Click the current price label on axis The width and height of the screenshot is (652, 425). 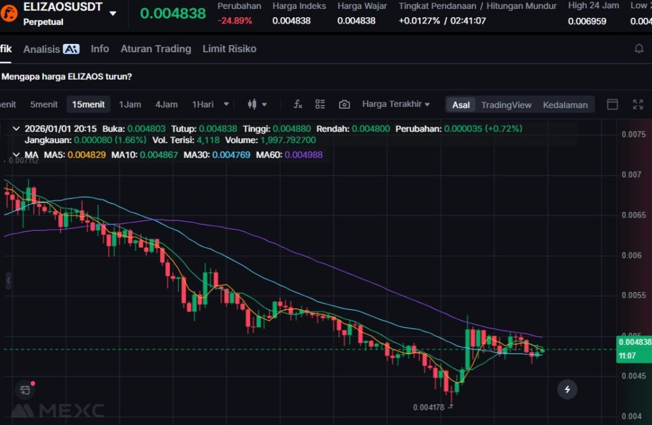coord(634,349)
